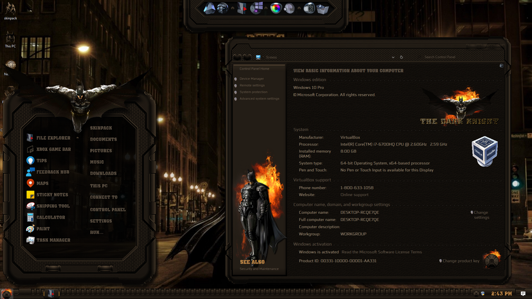Click Change settings for computer name
532x299 pixels.
coord(481,215)
